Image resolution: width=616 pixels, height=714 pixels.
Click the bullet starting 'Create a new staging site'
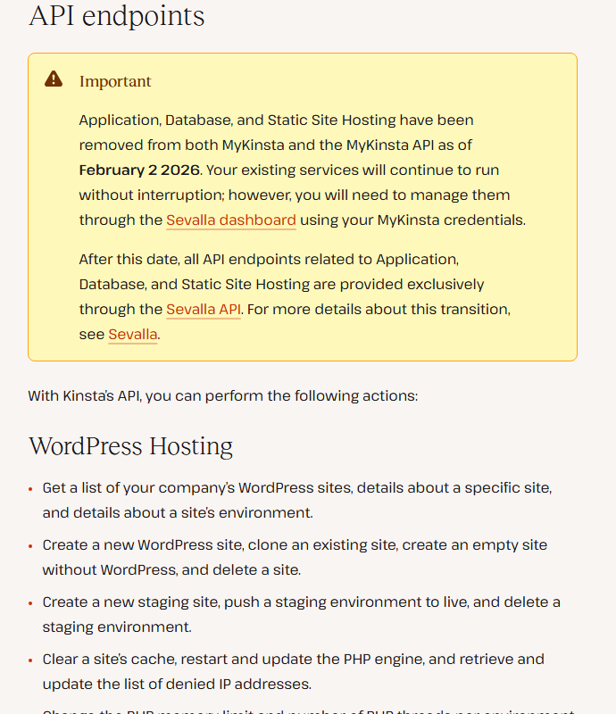(301, 614)
